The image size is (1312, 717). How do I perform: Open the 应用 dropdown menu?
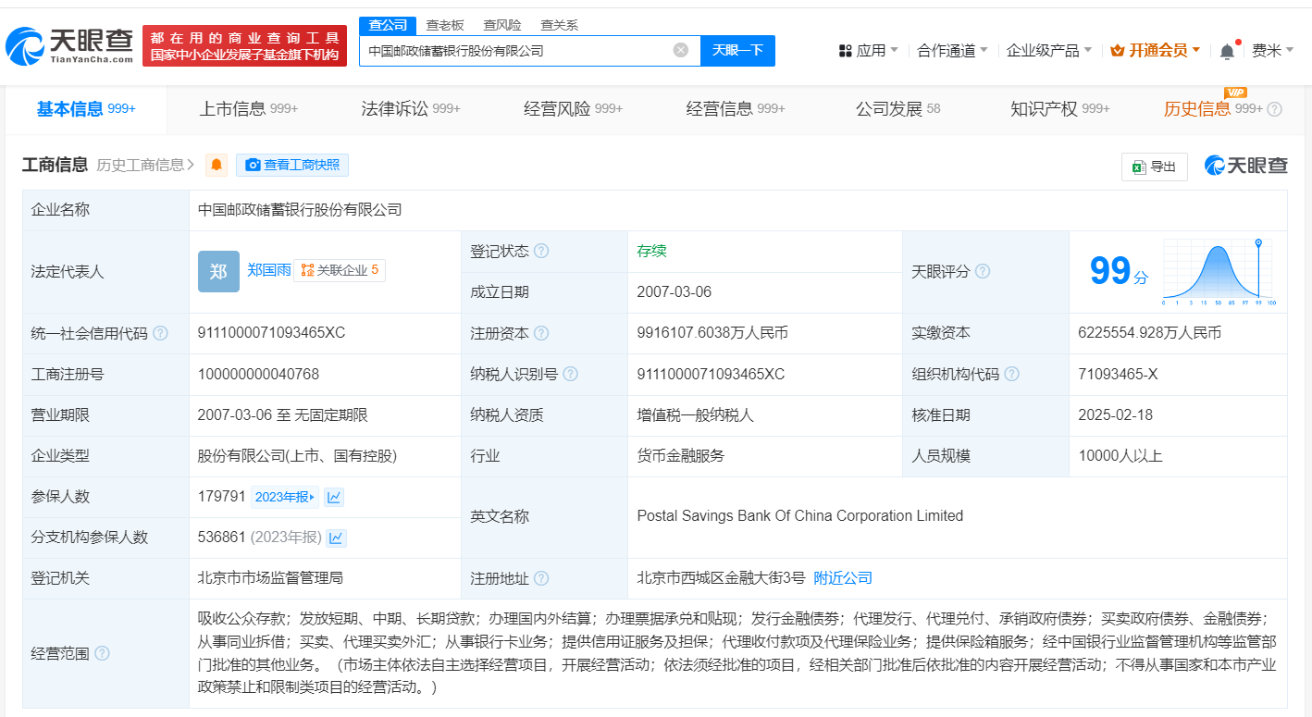click(x=867, y=50)
